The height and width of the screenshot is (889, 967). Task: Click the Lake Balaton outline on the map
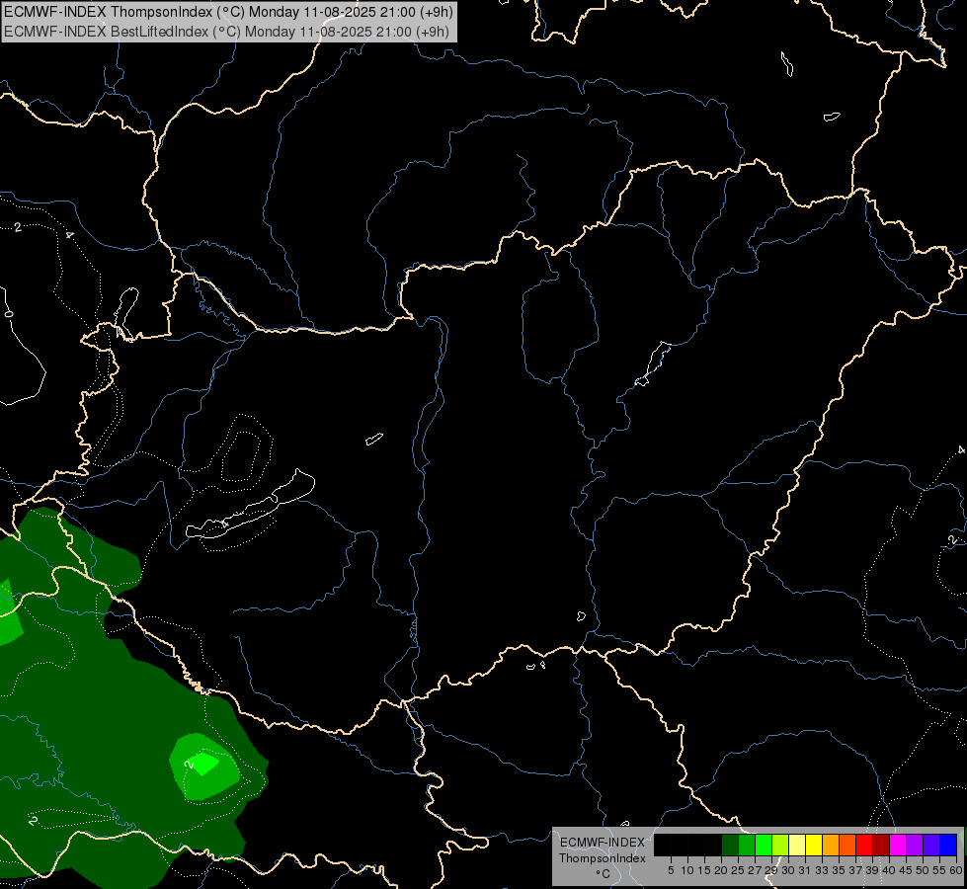(x=251, y=505)
